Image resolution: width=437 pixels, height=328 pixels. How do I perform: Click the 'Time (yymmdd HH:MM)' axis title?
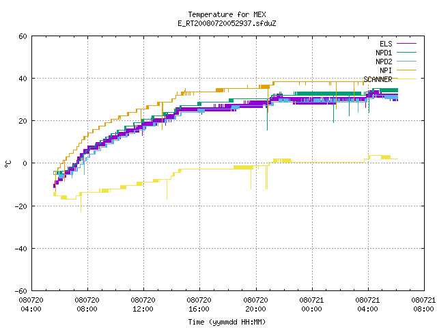click(x=227, y=322)
